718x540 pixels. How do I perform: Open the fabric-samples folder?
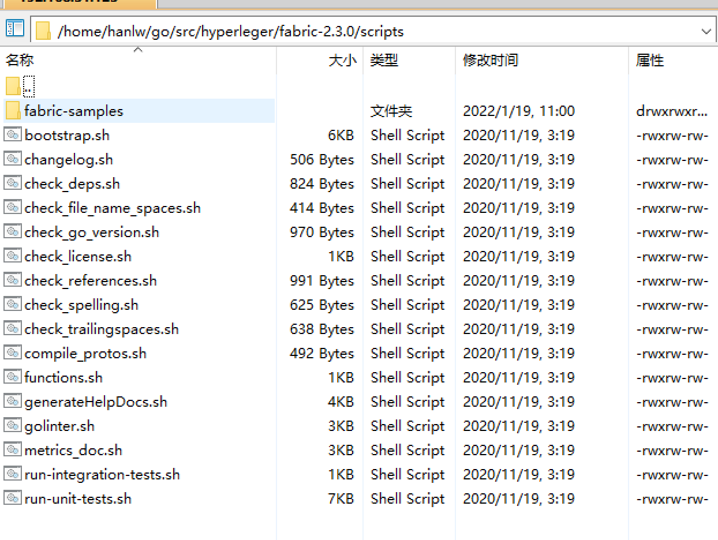[x=75, y=110]
